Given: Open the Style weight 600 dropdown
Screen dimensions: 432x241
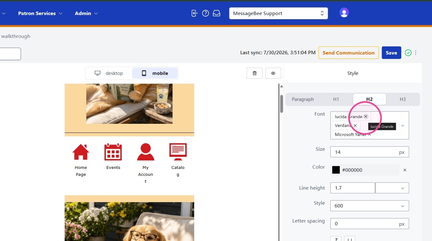Looking at the screenshot, I should [x=370, y=206].
